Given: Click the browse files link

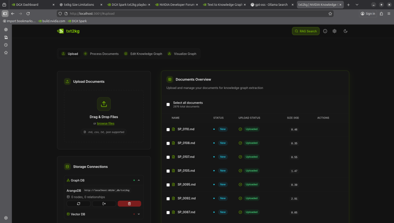Looking at the screenshot, I should pyautogui.click(x=105, y=124).
